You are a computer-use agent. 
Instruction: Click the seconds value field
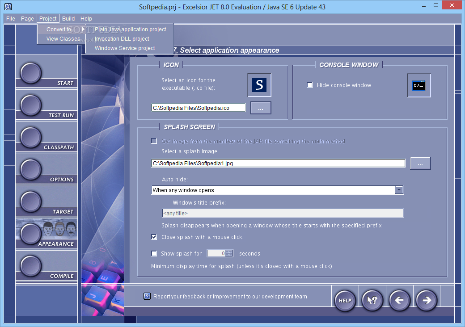tap(216, 254)
